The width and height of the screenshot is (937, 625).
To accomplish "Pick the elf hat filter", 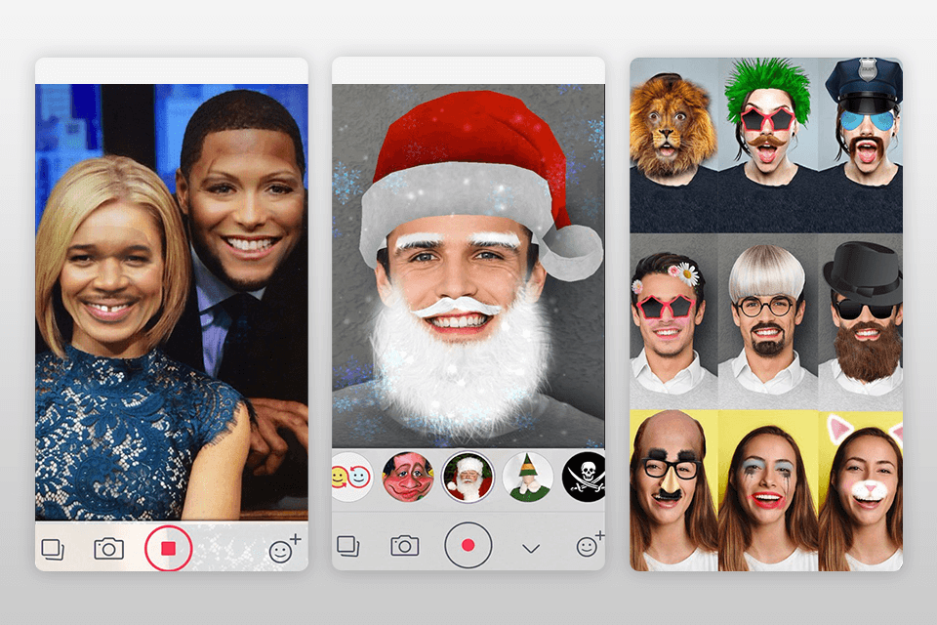I will pyautogui.click(x=528, y=477).
